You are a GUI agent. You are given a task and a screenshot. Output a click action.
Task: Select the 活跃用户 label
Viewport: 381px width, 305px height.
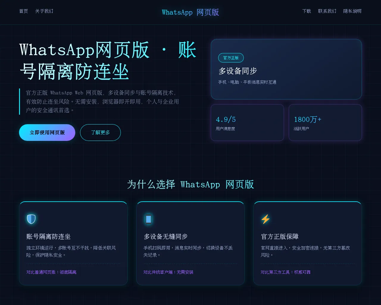(301, 129)
